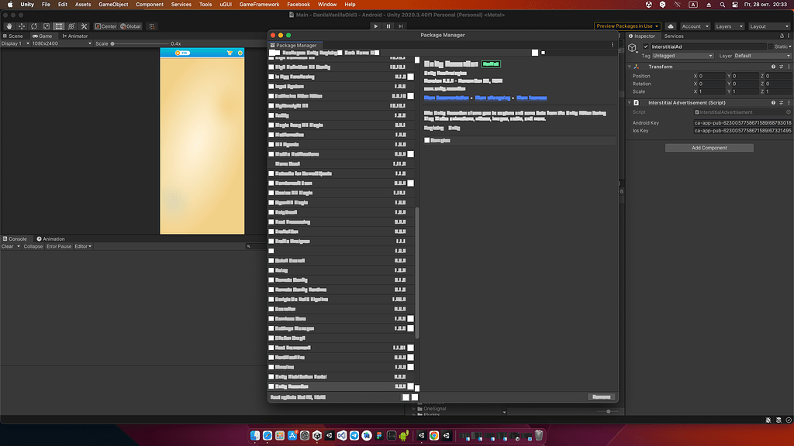Click the Step frame button
794x446 pixels.
pyautogui.click(x=400, y=26)
